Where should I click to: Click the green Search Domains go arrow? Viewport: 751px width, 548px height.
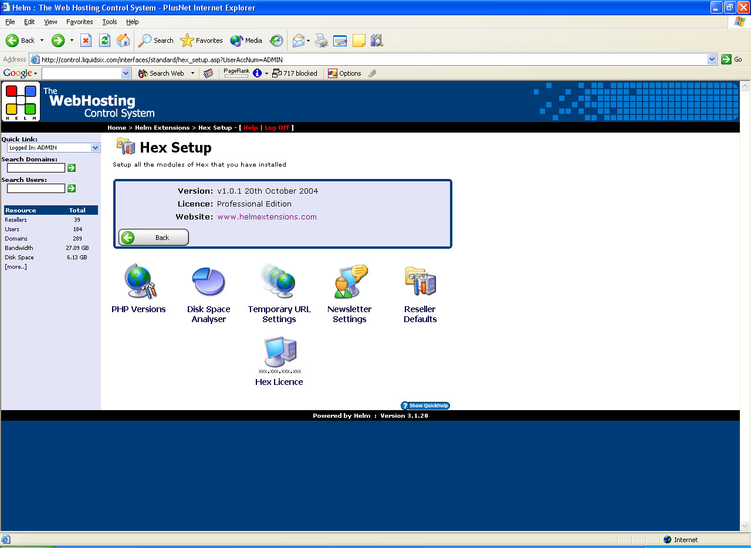tap(72, 168)
